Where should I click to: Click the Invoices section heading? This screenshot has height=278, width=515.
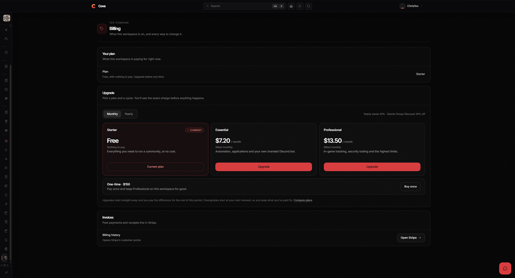pos(108,218)
